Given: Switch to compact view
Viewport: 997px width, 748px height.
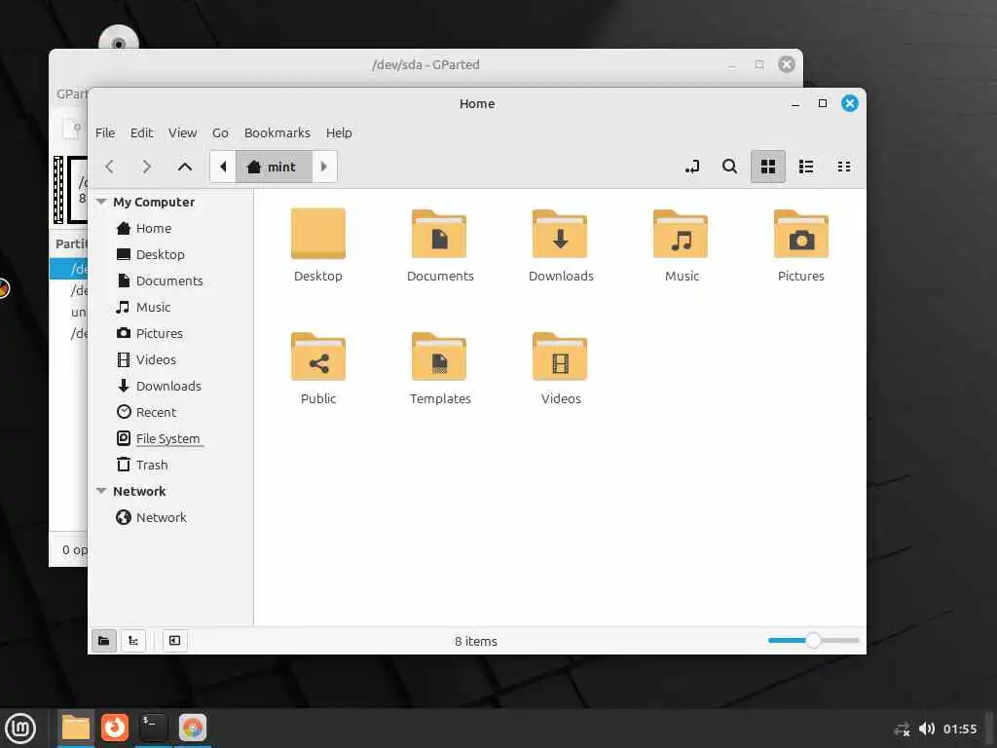Looking at the screenshot, I should (x=844, y=167).
